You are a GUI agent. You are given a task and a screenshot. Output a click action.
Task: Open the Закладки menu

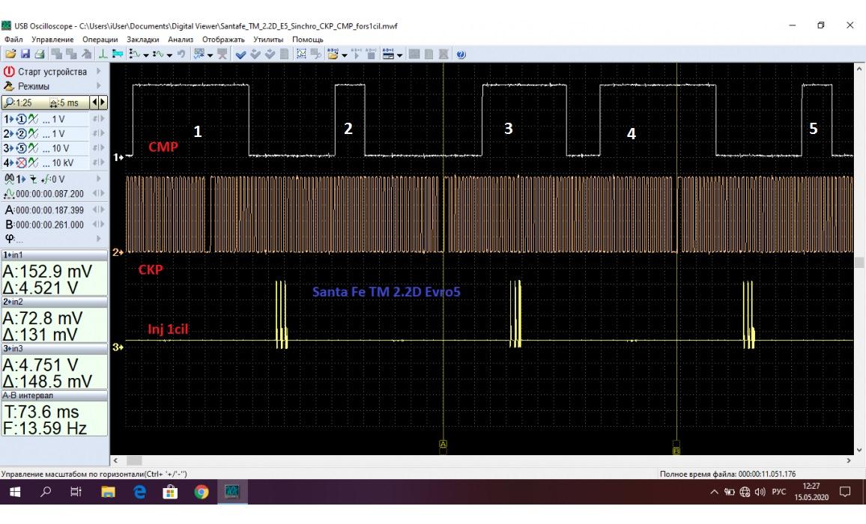pyautogui.click(x=142, y=39)
